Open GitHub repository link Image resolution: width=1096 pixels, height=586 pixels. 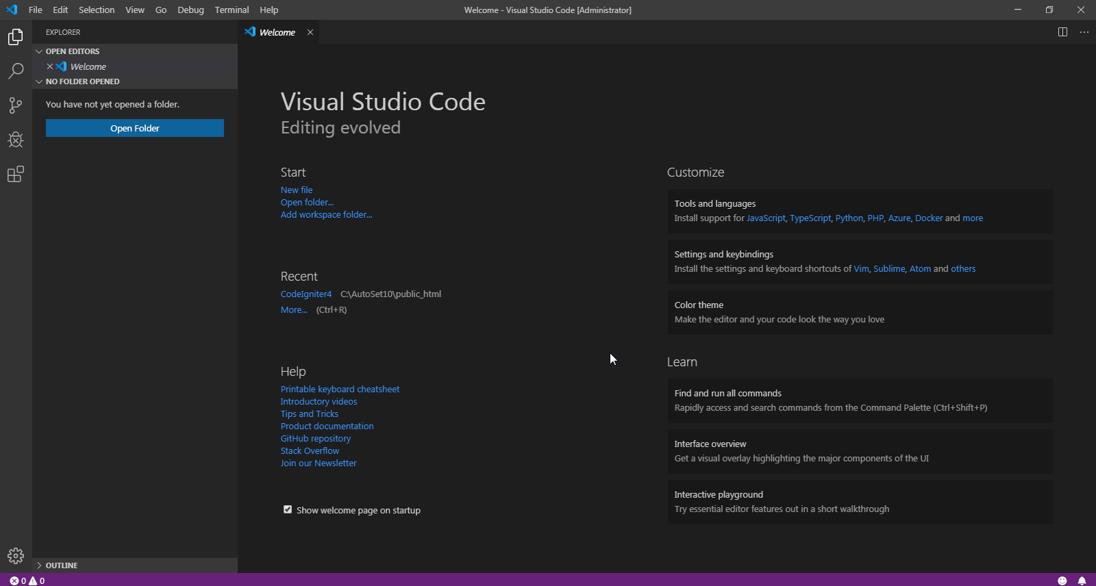[315, 438]
